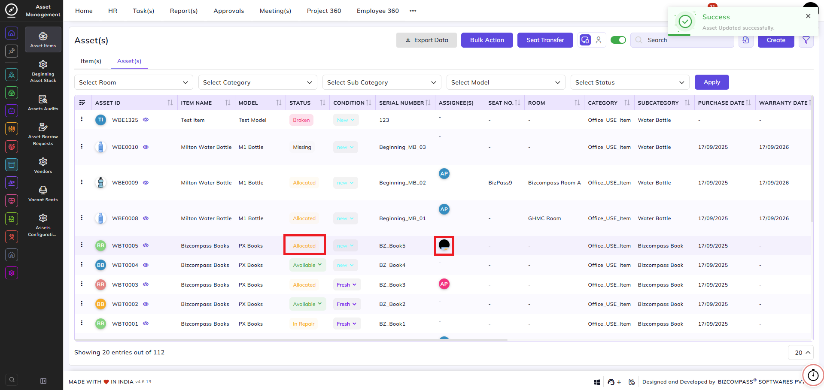Click the horizontal scrollbar under the table
The height and width of the screenshot is (390, 824).
[x=291, y=340]
